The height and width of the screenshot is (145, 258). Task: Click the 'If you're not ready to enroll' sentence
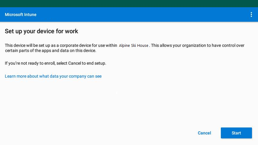[56, 63]
